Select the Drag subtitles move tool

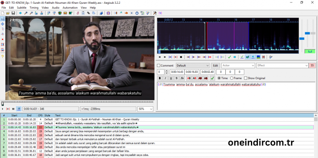click(x=2, y=24)
